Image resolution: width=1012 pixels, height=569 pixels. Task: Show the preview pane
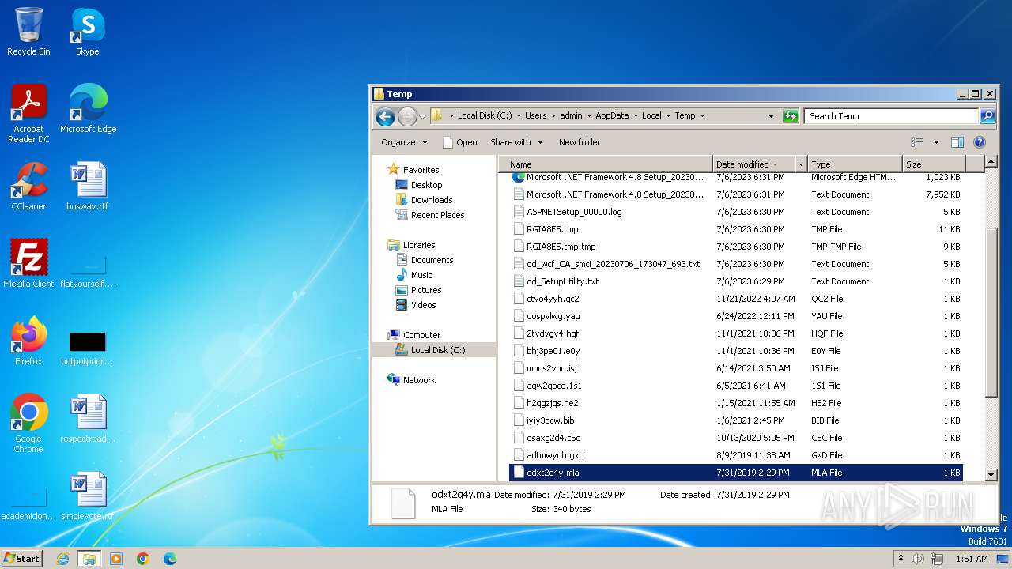[957, 142]
